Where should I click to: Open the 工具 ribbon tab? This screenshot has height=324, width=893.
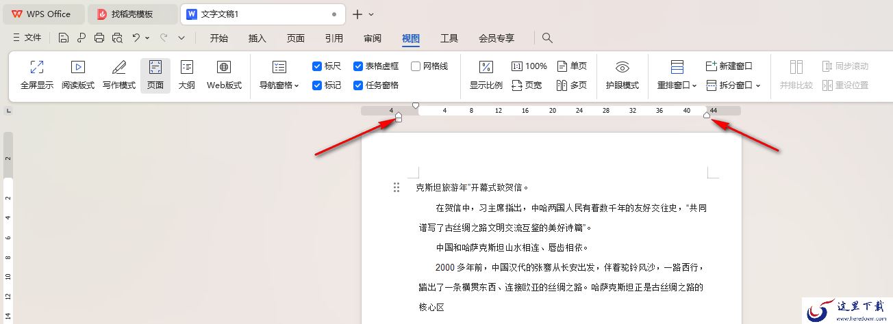point(449,38)
